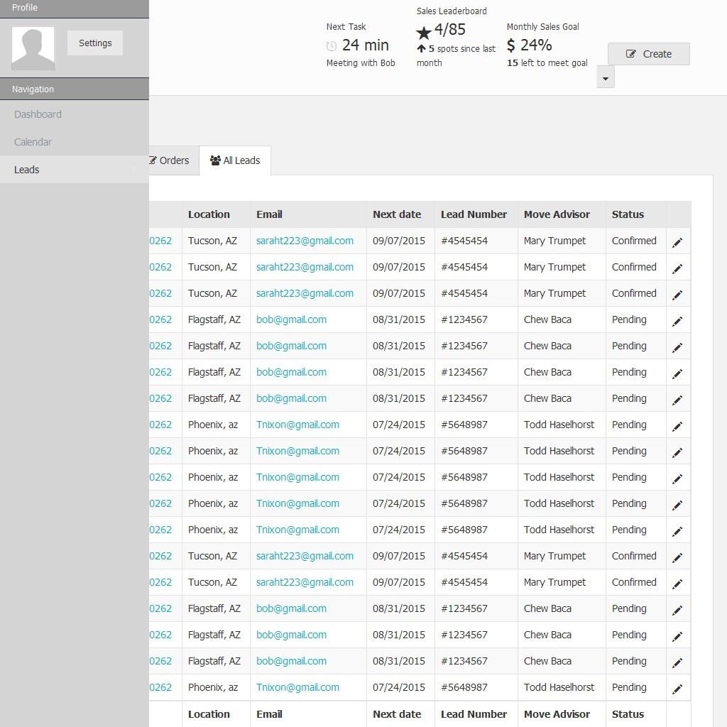Click the topmost bob@gmail.com email link
The image size is (727, 727).
pyautogui.click(x=291, y=319)
